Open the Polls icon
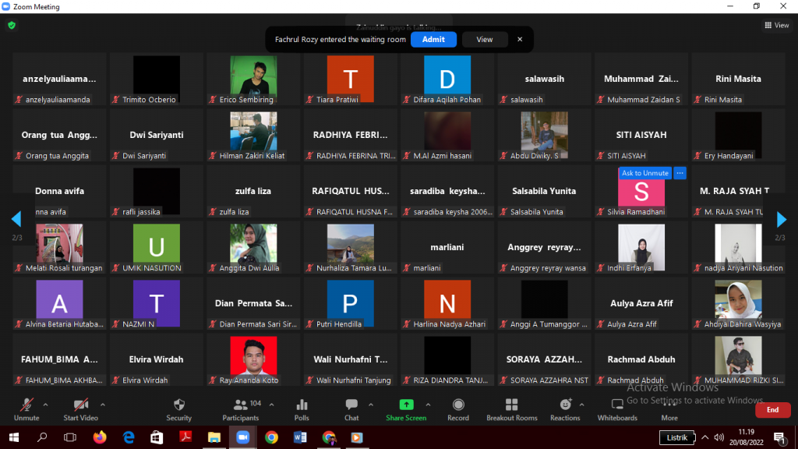 click(x=302, y=405)
